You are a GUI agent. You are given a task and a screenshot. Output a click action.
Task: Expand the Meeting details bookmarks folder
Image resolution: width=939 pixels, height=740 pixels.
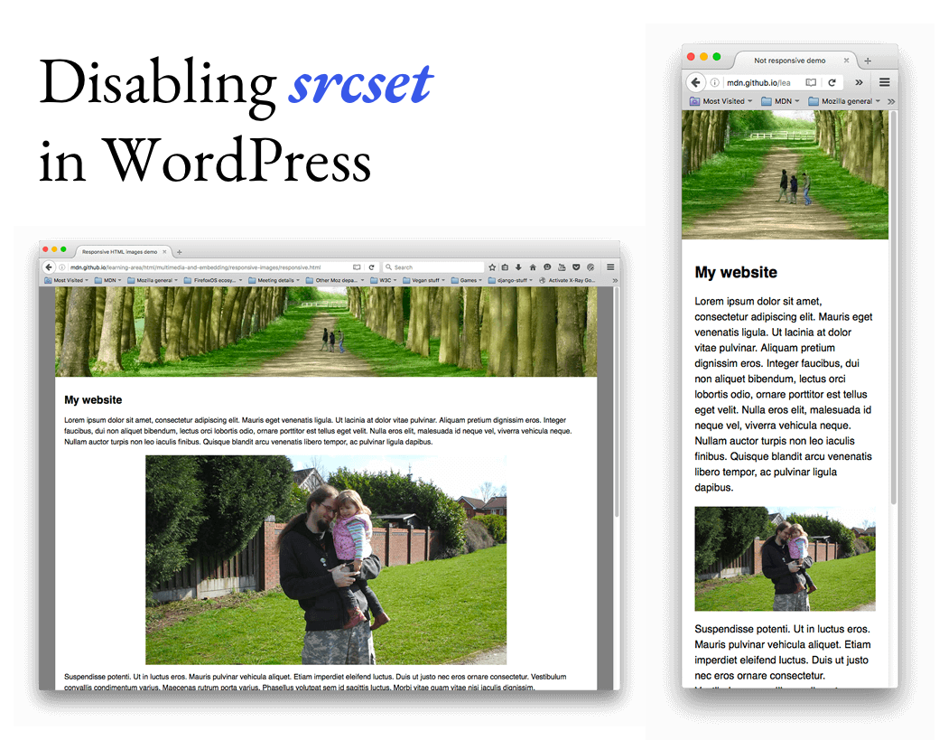tap(279, 280)
